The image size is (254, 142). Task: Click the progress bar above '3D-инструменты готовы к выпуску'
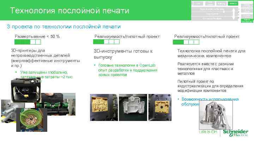(106, 42)
